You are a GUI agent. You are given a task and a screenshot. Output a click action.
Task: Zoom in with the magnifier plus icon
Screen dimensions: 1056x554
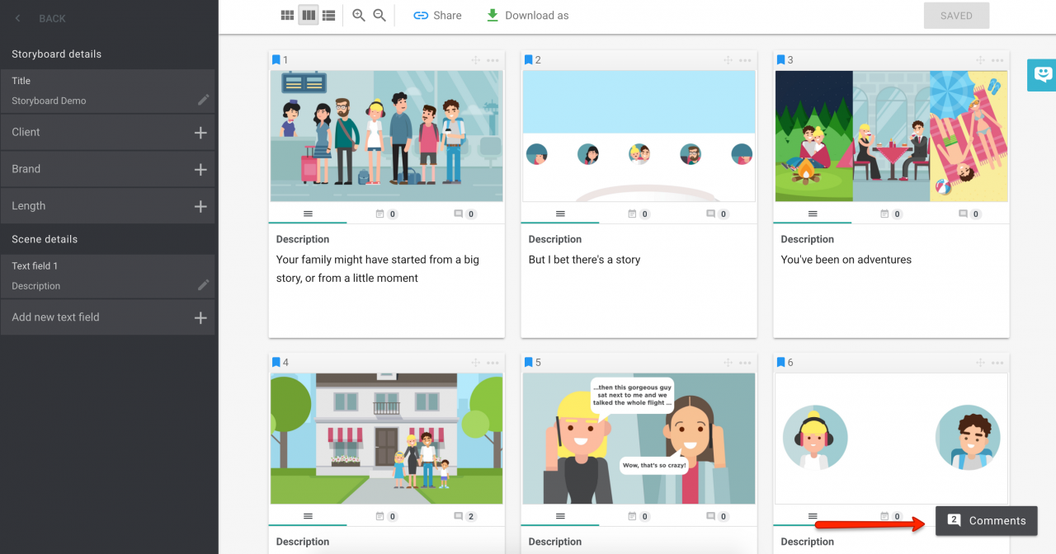(x=359, y=15)
